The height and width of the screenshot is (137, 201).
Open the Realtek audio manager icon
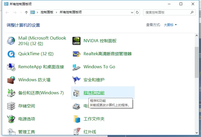tap(76, 54)
